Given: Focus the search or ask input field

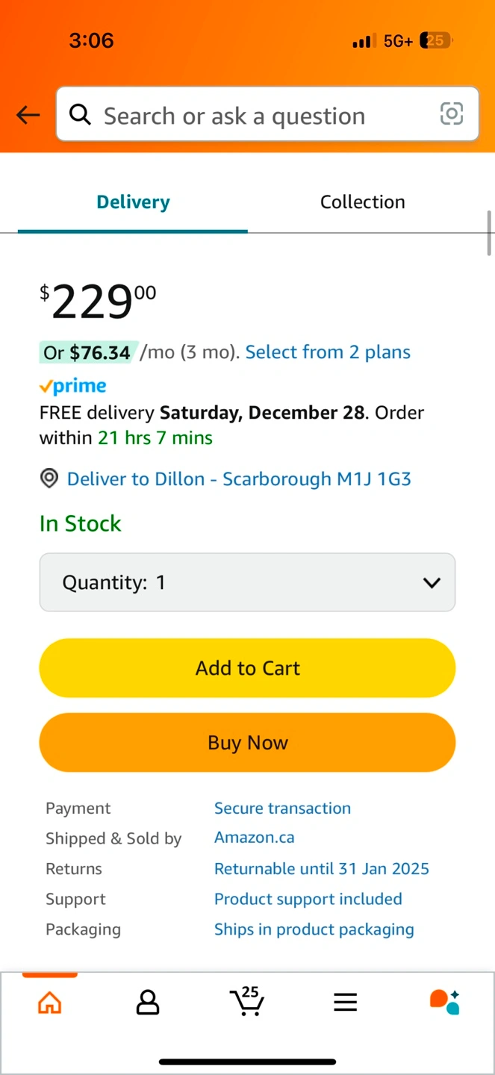Looking at the screenshot, I should [x=261, y=116].
